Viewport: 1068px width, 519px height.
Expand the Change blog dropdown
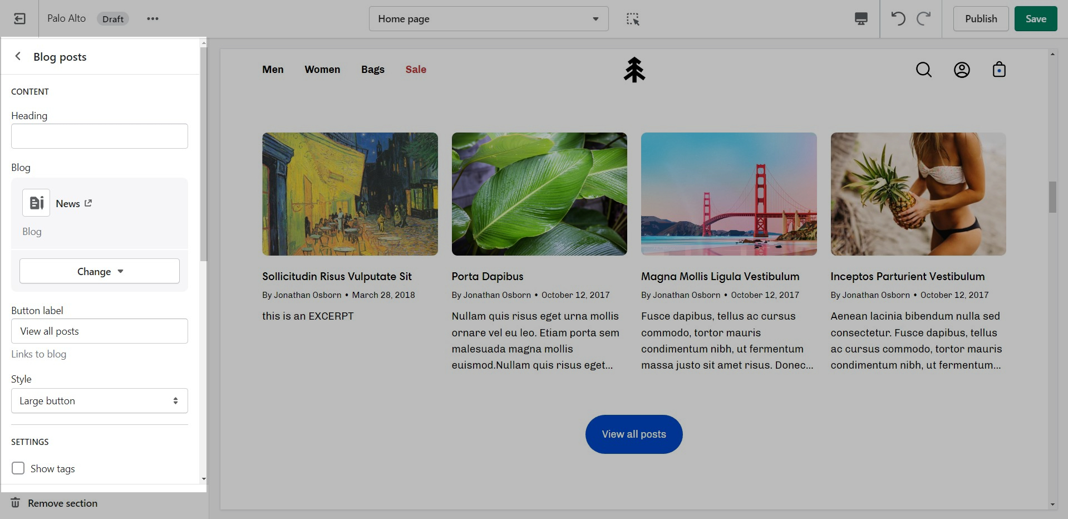click(100, 271)
